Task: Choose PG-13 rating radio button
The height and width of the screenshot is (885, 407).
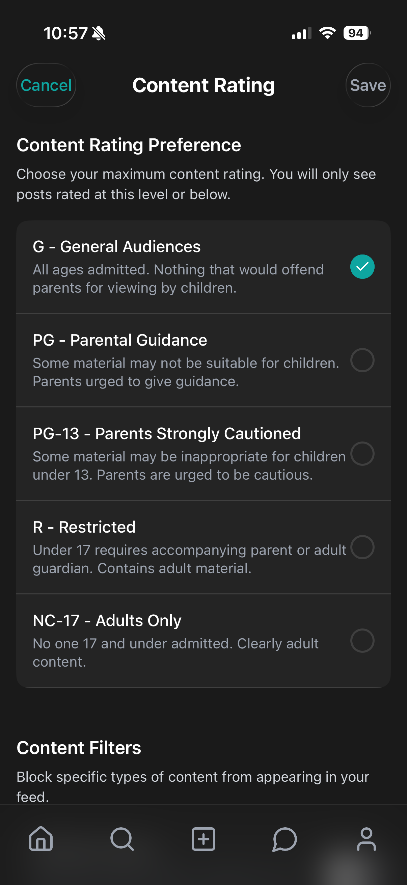Action: pos(362,454)
